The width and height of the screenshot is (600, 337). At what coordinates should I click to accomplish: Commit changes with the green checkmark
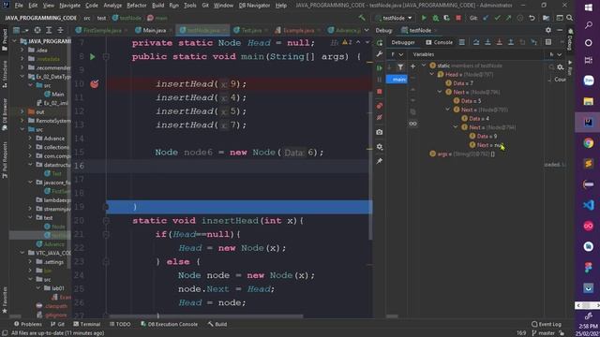click(497, 18)
